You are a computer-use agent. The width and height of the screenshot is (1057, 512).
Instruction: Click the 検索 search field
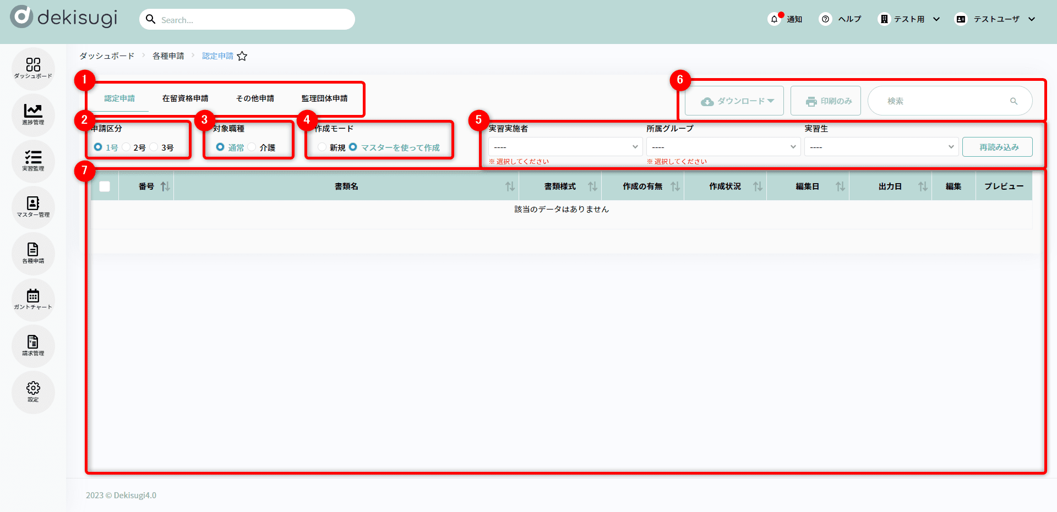coord(944,101)
